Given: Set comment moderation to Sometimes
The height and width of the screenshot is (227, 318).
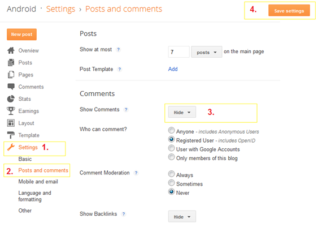Looking at the screenshot, I should pyautogui.click(x=171, y=183).
